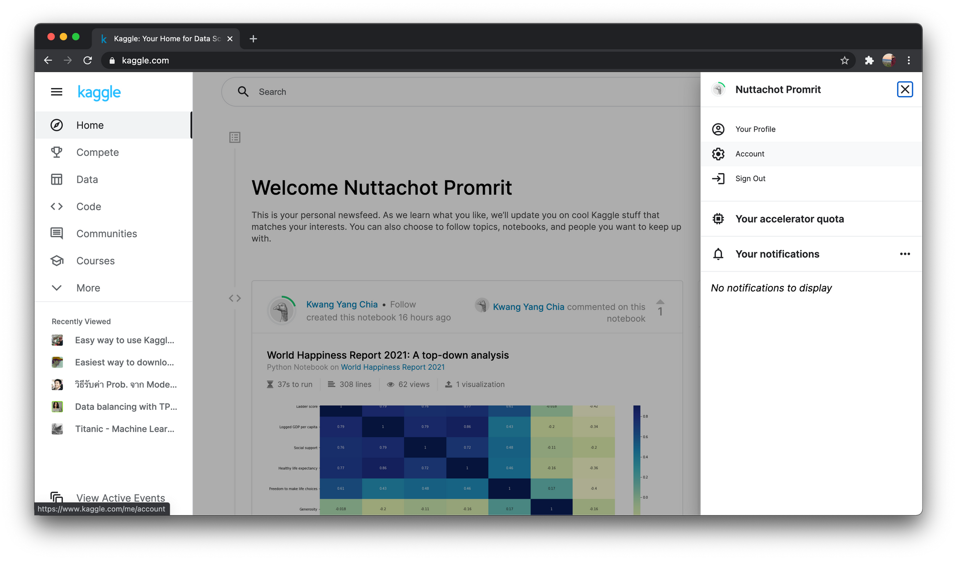Close the Kaggle browser tab
The image size is (957, 561).
point(230,39)
